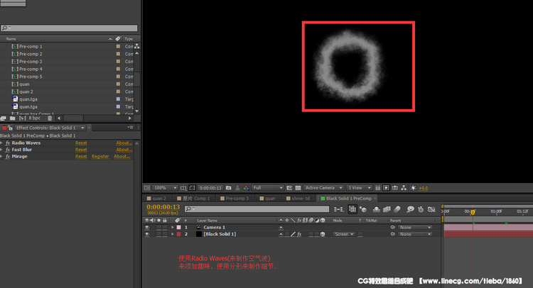Image resolution: width=533 pixels, height=288 pixels.
Task: Switch to the Pre-comp 3 timeline tab
Action: 235,199
